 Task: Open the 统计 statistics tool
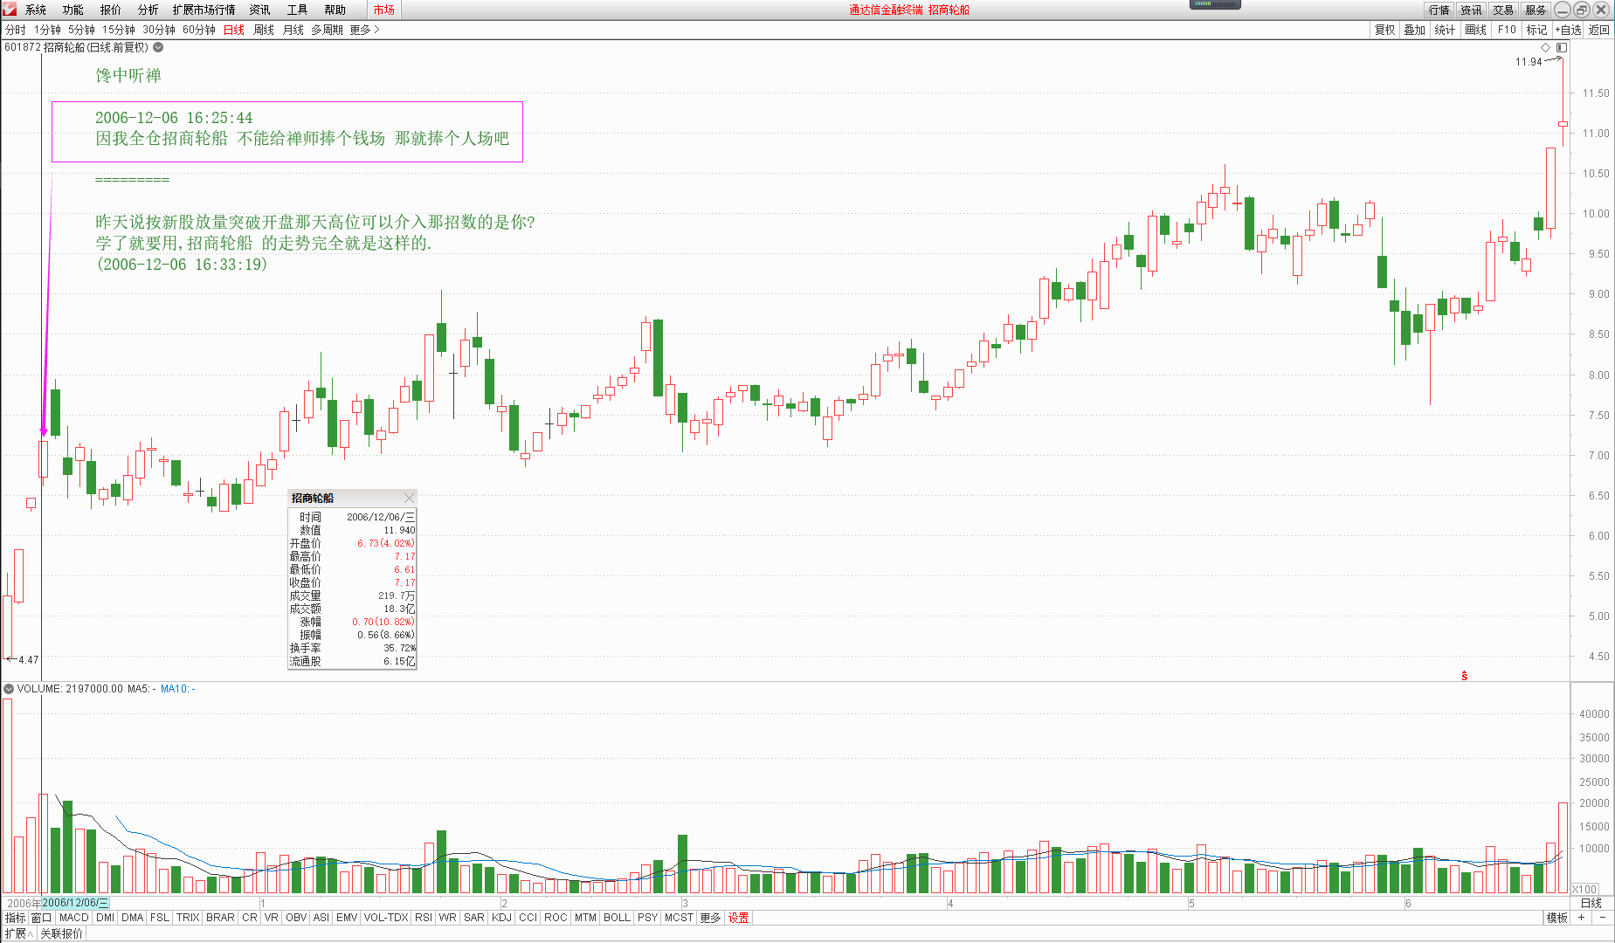coord(1443,29)
